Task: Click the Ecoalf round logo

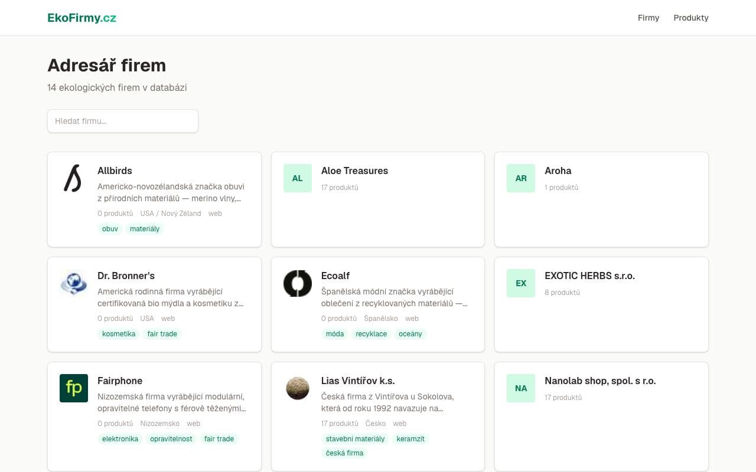Action: (298, 283)
